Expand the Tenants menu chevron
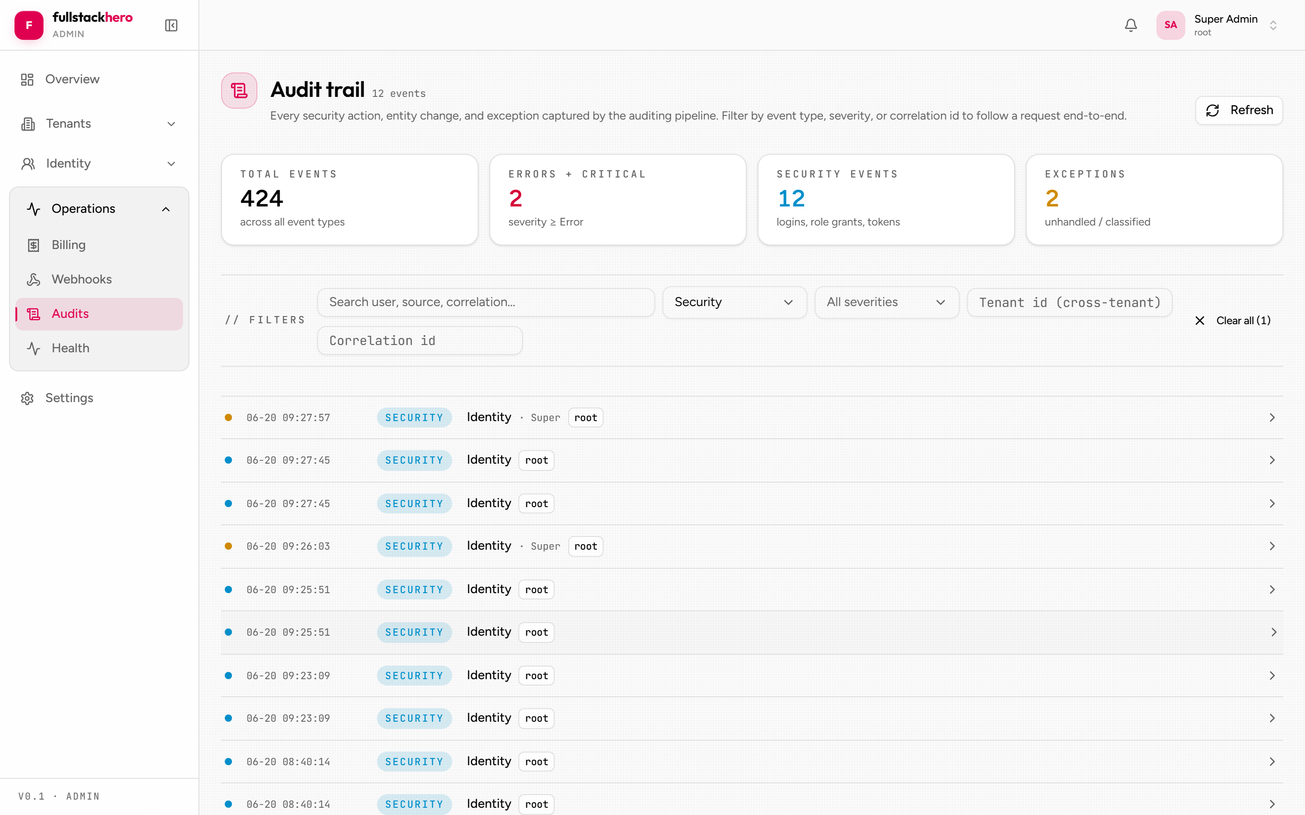Screen dimensions: 1305x815 [171, 124]
